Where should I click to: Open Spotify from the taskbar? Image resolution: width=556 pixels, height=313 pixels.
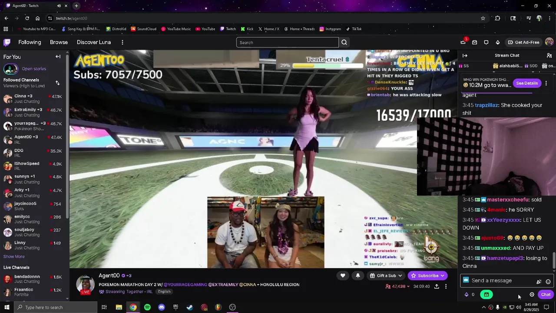click(x=147, y=307)
